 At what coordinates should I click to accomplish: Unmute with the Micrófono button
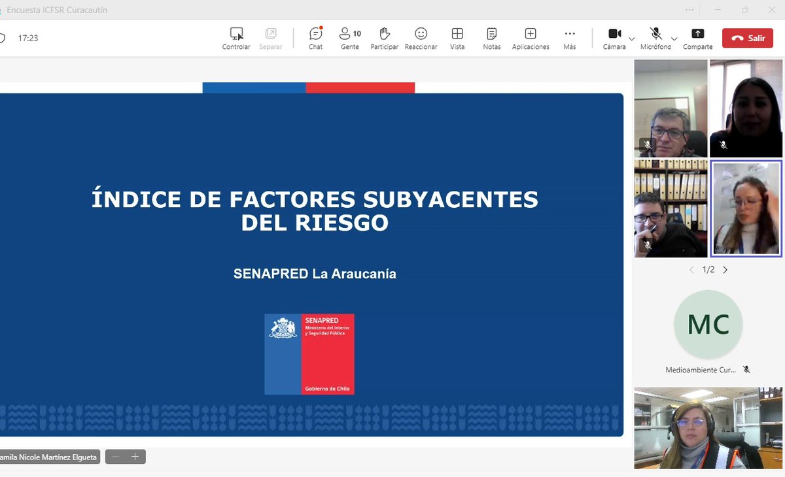point(655,39)
